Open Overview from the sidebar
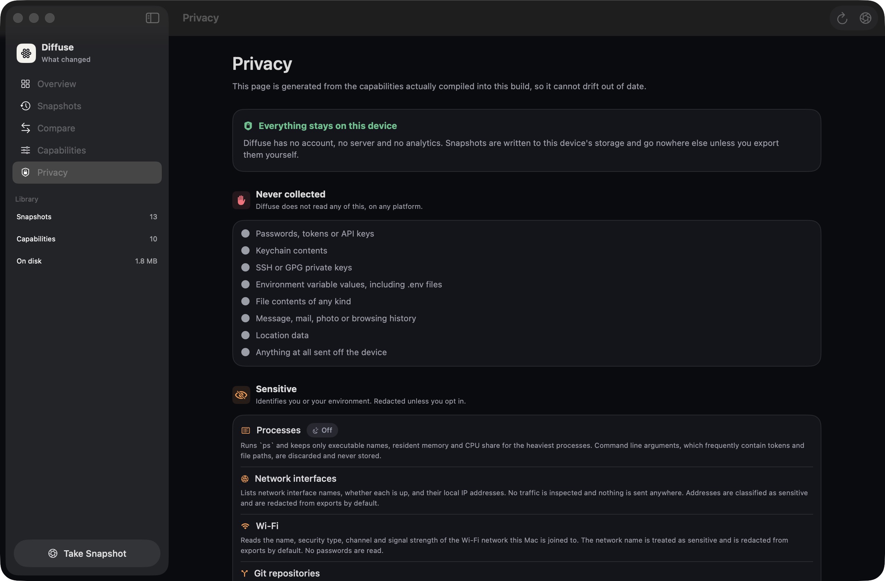 (x=87, y=84)
